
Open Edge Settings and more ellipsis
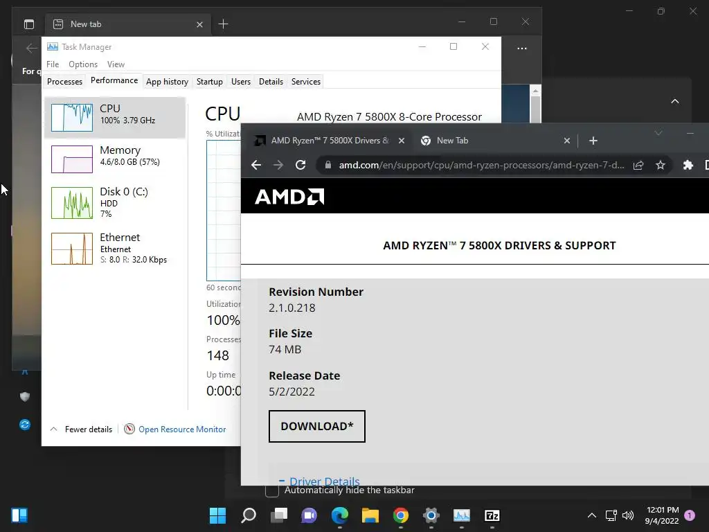coord(522,48)
